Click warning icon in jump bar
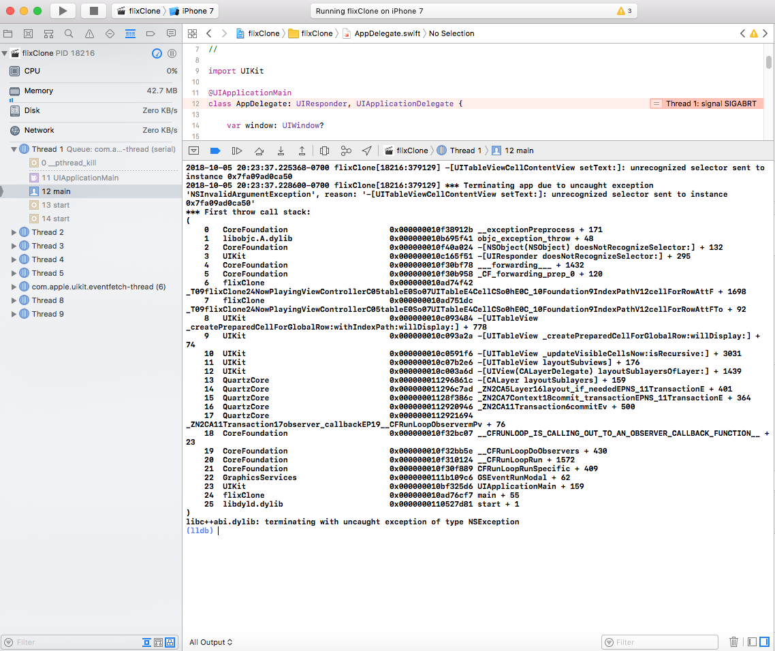The height and width of the screenshot is (651, 775). pos(754,33)
